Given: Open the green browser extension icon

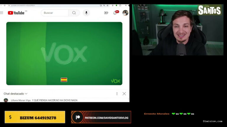Looking at the screenshot, I should tap(116, 6).
